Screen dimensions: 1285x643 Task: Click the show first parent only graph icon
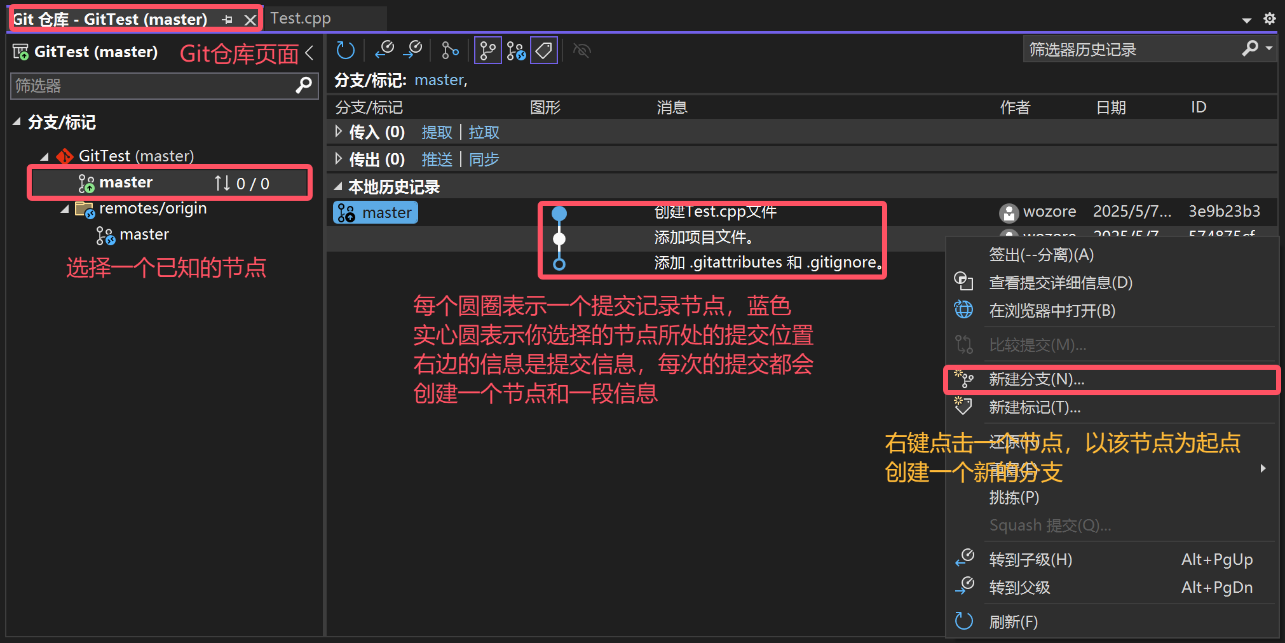click(x=450, y=50)
